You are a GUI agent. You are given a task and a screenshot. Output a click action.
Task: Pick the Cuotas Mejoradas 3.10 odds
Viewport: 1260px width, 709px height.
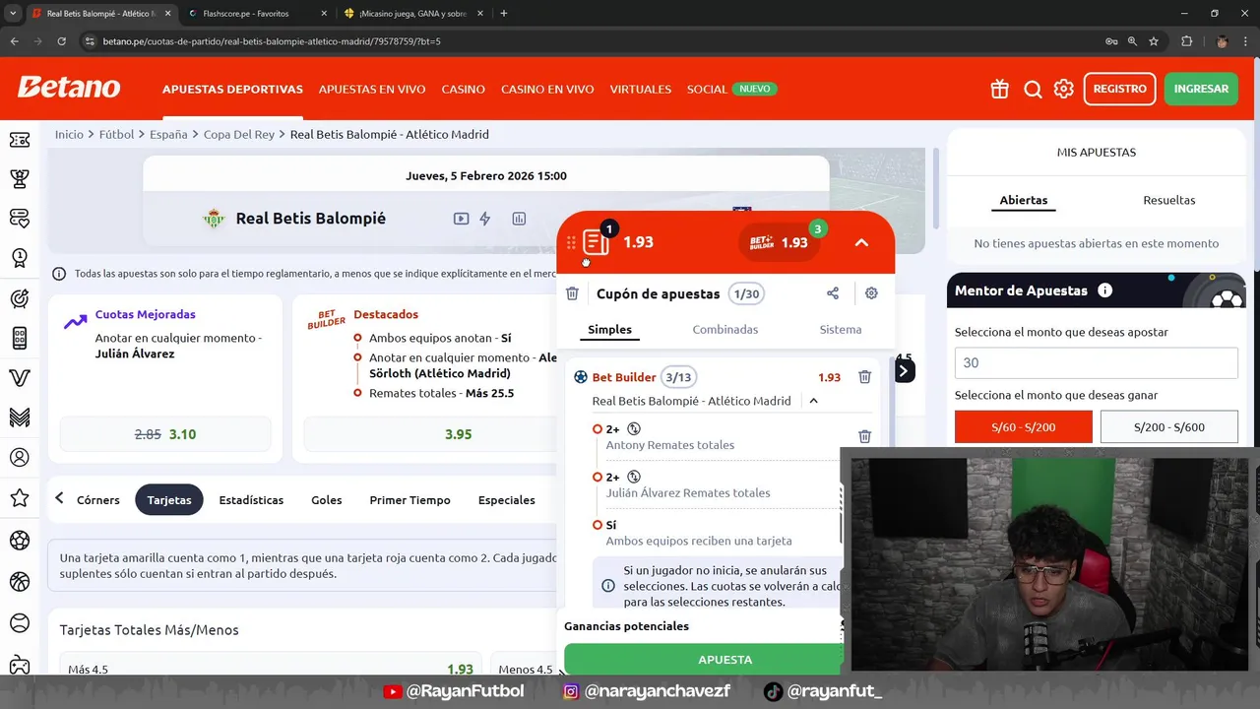click(x=165, y=434)
